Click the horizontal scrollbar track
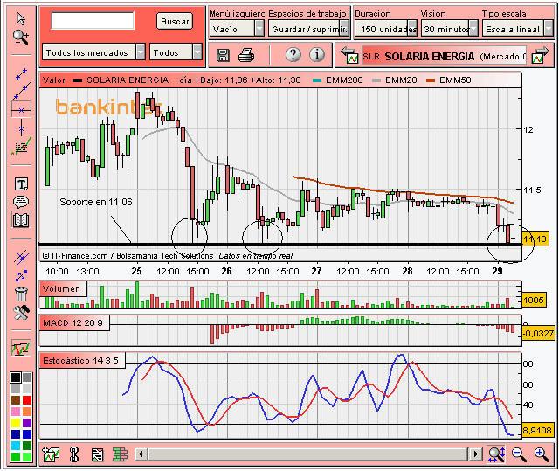The height and width of the screenshot is (471, 559). (x=308, y=454)
